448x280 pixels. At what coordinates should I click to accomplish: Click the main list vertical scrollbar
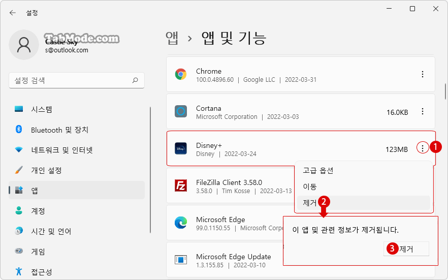(x=445, y=91)
